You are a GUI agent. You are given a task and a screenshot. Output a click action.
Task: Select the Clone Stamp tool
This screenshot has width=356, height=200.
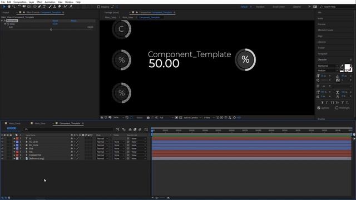[55, 7]
